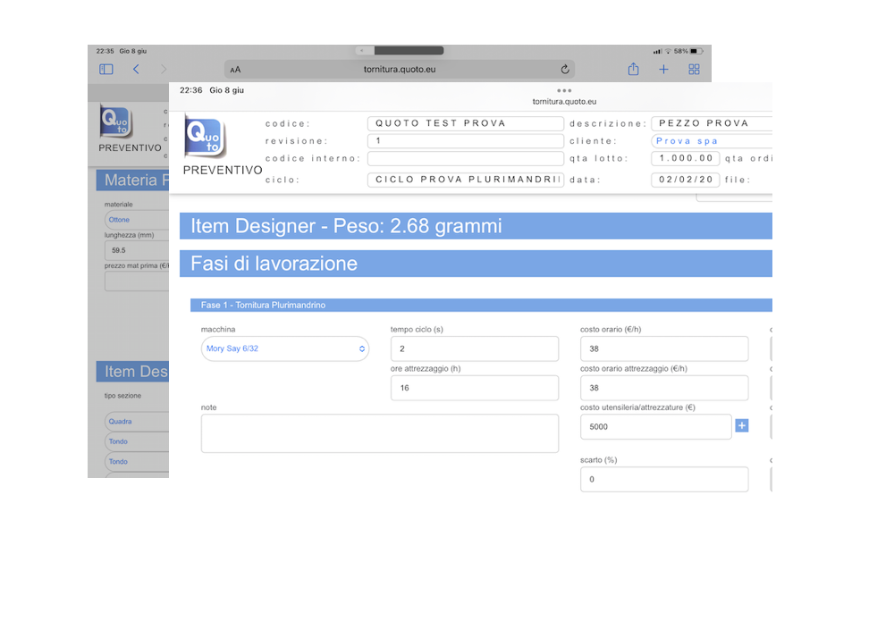
Task: Click the costo orario attrezzaggio (€/h) field
Action: click(x=664, y=388)
